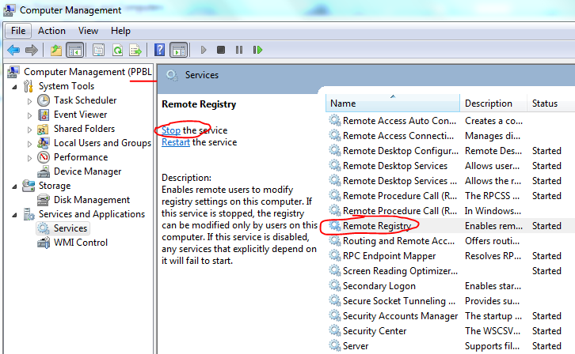Click Stop the service link
This screenshot has height=354, width=575.
coord(171,130)
